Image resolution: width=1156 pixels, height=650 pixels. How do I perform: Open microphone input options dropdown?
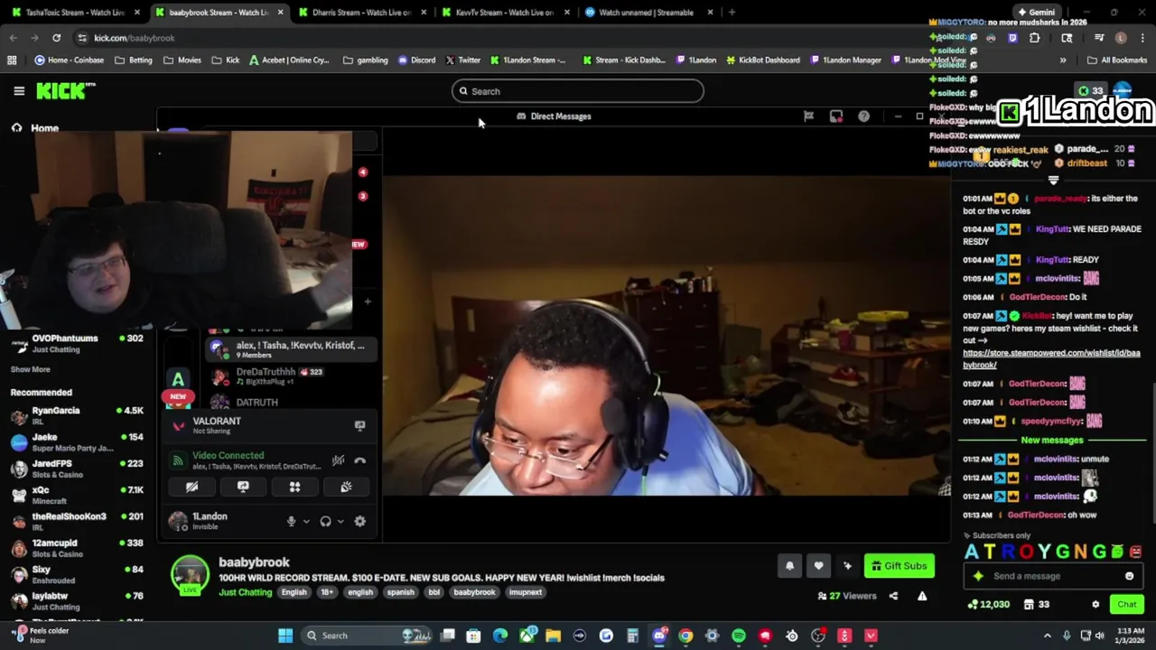306,522
